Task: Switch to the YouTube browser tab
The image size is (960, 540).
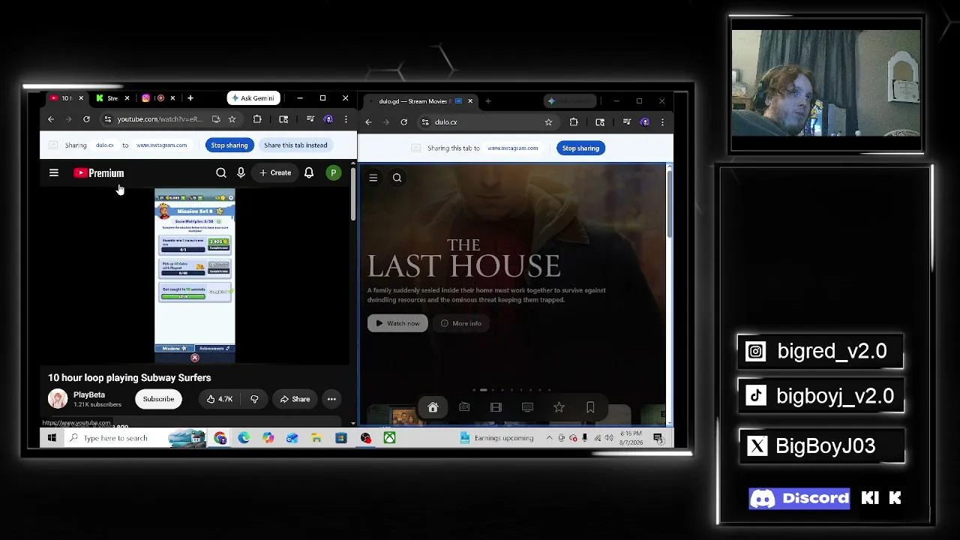Action: pos(65,98)
